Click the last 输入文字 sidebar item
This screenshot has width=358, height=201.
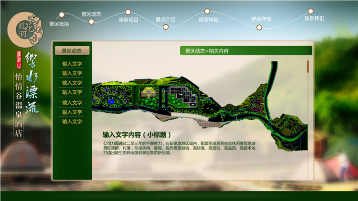72,122
